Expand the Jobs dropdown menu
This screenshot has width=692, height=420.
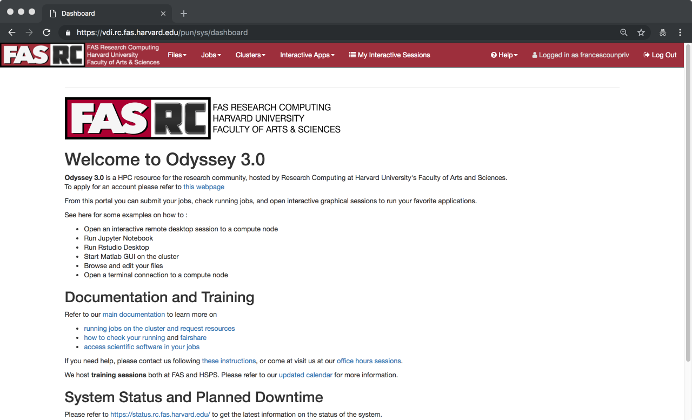pos(211,55)
